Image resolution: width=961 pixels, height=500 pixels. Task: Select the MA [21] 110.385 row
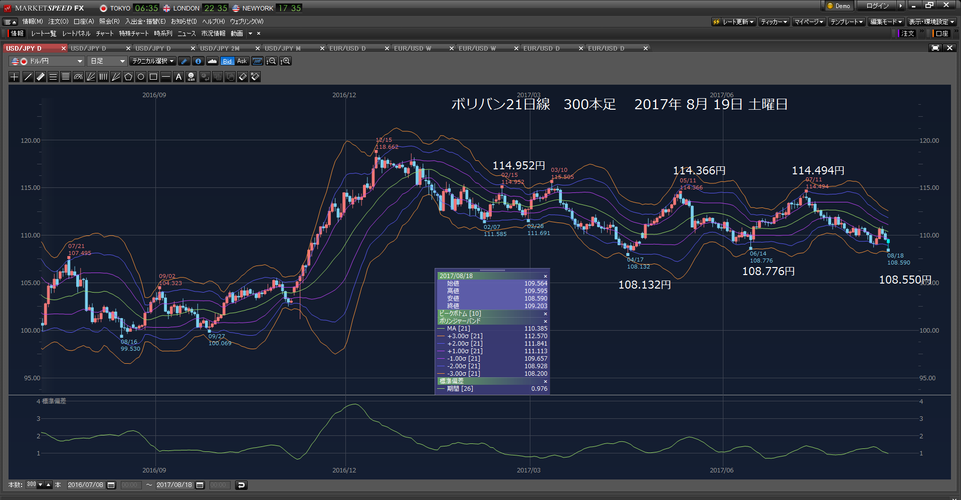[x=492, y=329]
